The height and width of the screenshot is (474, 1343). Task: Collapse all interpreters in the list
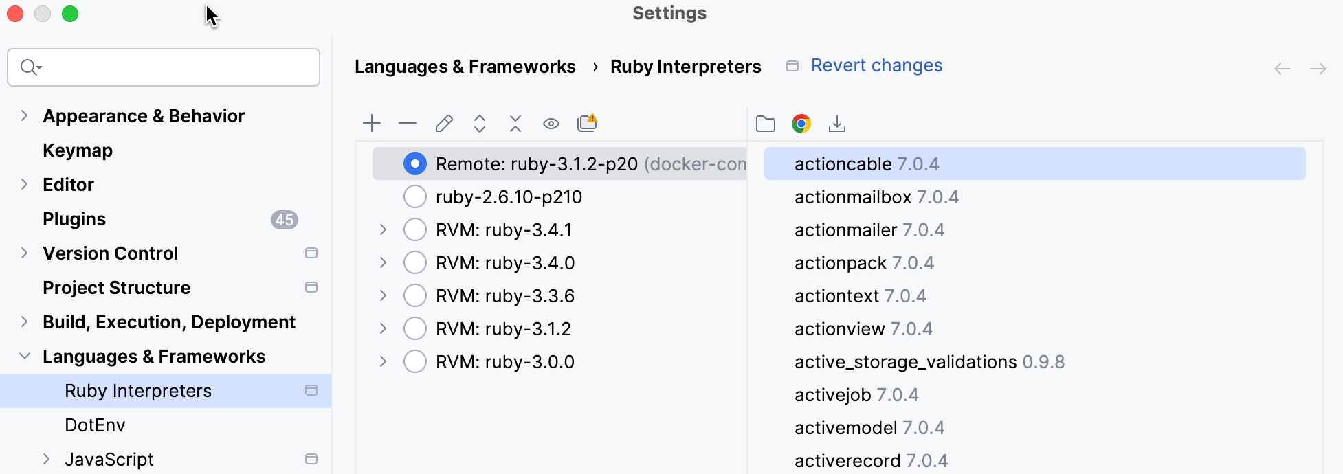515,123
